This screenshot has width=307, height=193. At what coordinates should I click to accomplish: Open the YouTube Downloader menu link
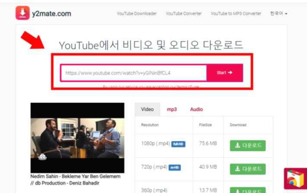[137, 13]
